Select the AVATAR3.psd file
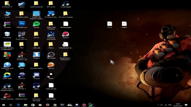This screenshot has height=107, width=191. click(x=22, y=25)
